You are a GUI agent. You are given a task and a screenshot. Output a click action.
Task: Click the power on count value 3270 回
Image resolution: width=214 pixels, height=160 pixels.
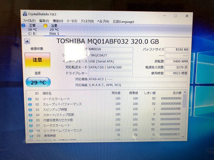click(x=176, y=67)
